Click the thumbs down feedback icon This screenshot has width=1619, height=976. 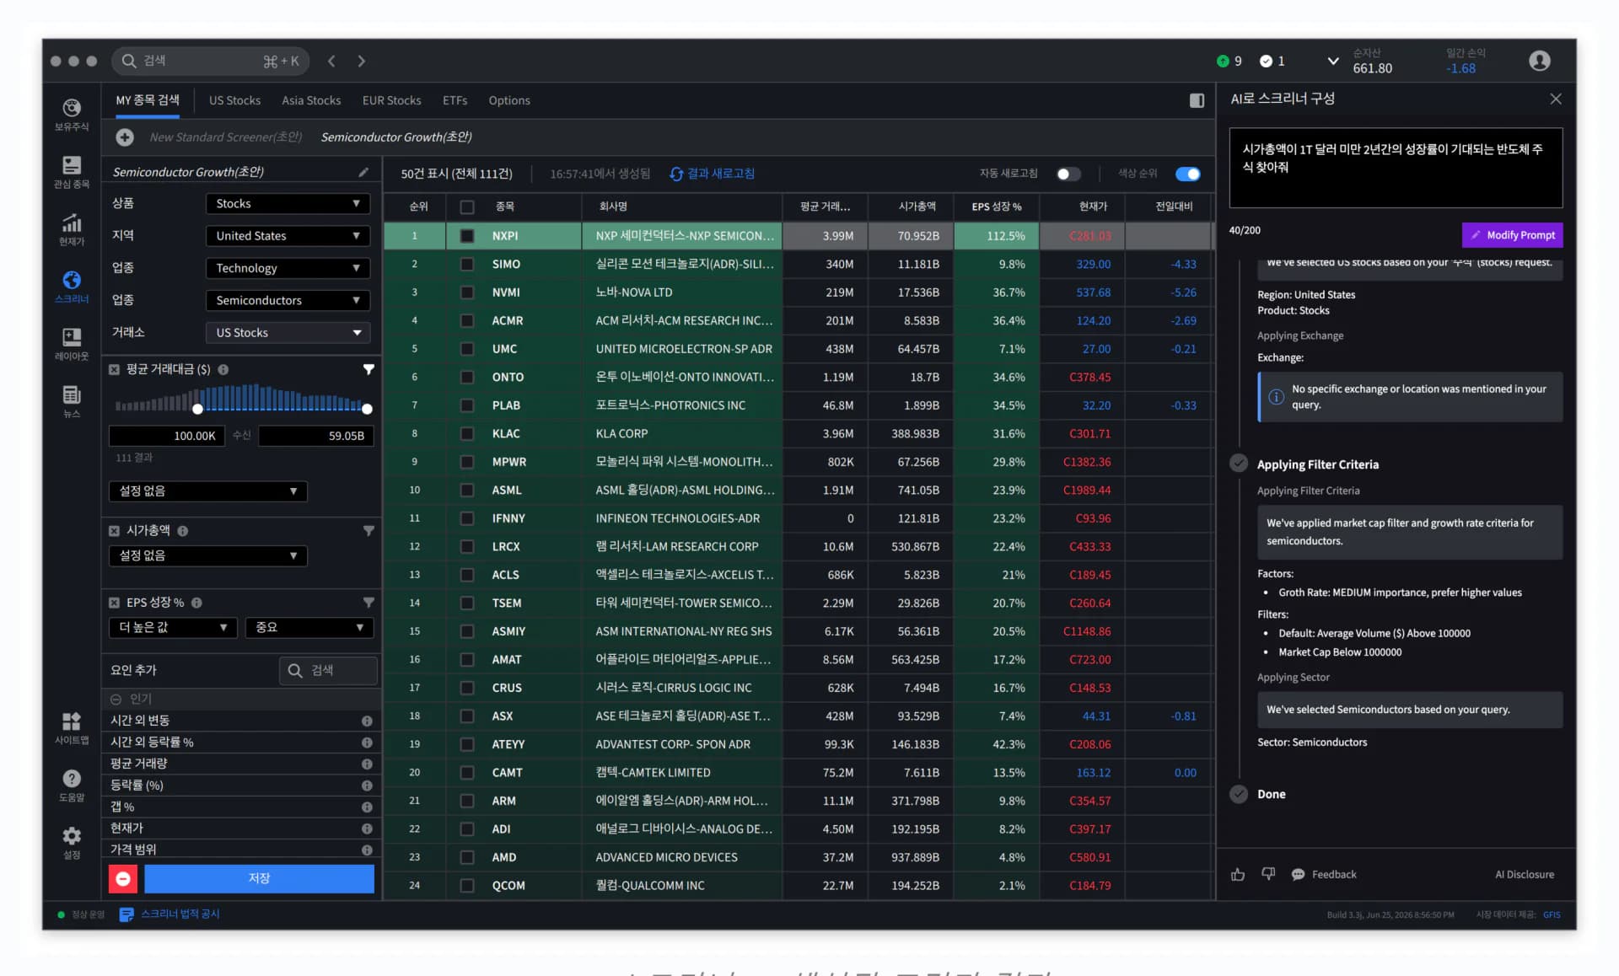click(x=1268, y=874)
